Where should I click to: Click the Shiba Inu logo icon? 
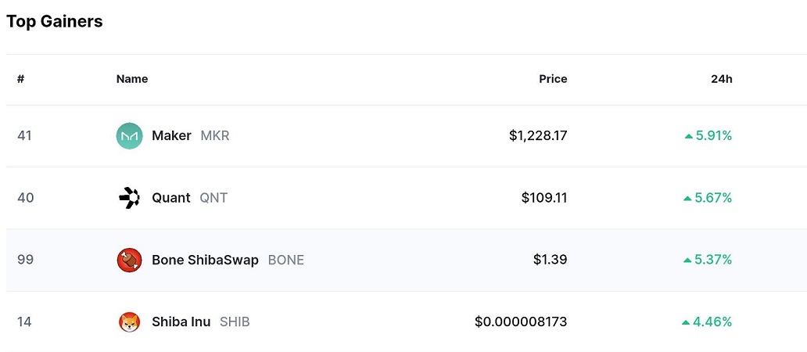(x=129, y=321)
